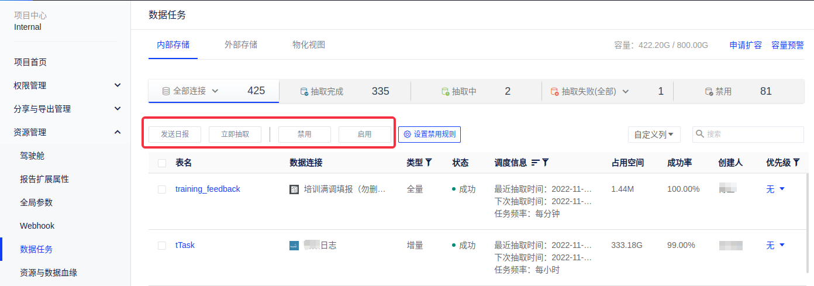Check the training_feedback row checkbox
The width and height of the screenshot is (814, 286).
click(x=162, y=189)
